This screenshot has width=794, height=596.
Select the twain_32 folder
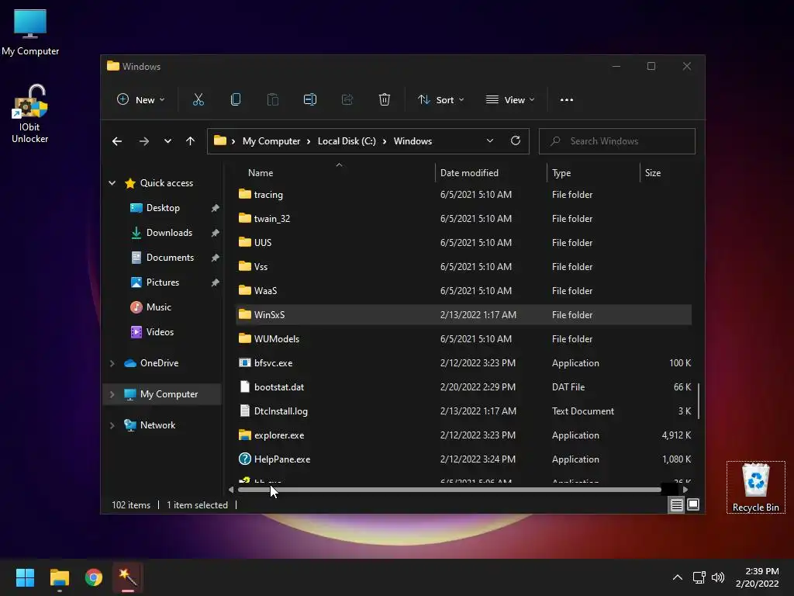[464, 218]
